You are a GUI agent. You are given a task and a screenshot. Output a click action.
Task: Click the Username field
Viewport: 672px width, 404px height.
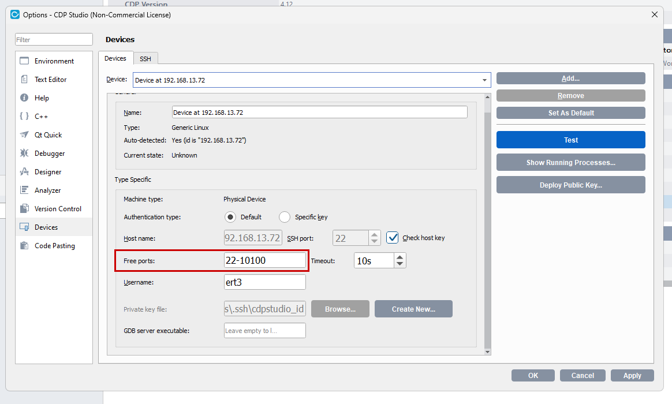(265, 282)
